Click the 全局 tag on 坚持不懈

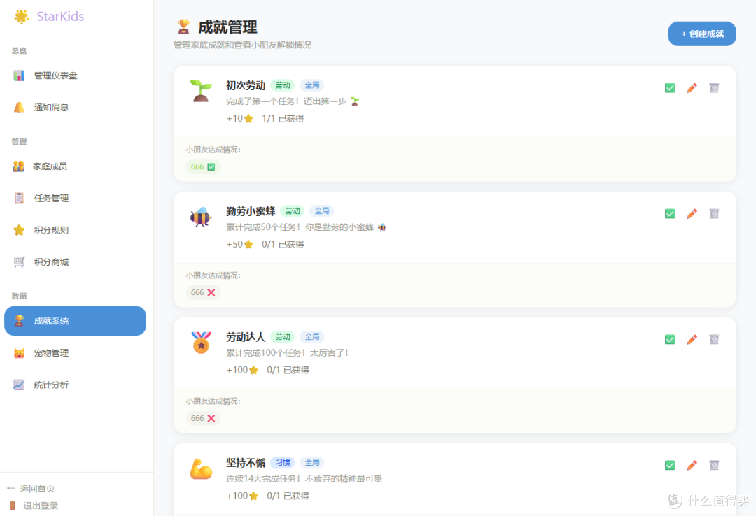pos(312,463)
